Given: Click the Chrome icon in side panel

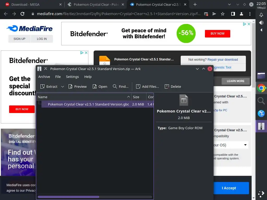Looking at the screenshot, I should tap(261, 88).
